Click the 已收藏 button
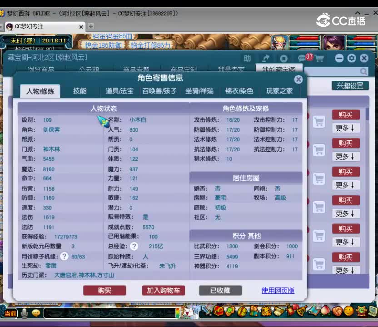 pyautogui.click(x=220, y=290)
